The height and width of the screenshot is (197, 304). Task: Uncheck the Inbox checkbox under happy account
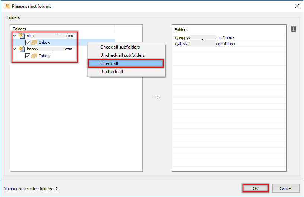coord(28,56)
